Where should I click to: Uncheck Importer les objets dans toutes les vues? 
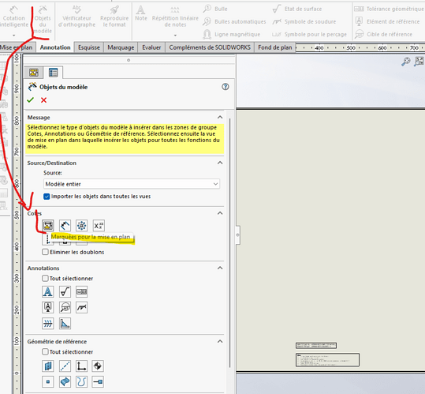pyautogui.click(x=47, y=197)
